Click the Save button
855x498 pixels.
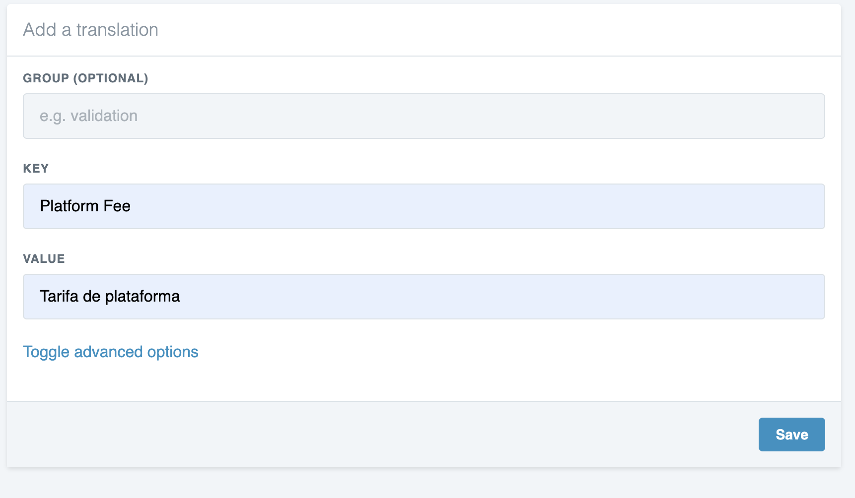tap(791, 435)
